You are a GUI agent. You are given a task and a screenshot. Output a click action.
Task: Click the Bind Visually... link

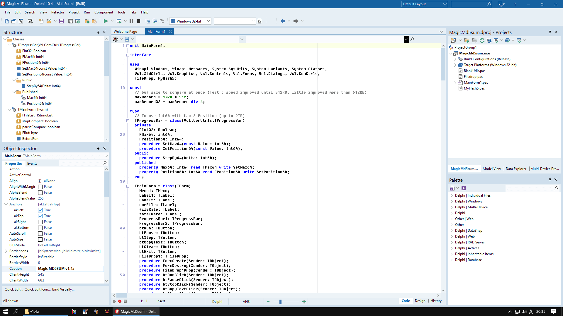63,289
